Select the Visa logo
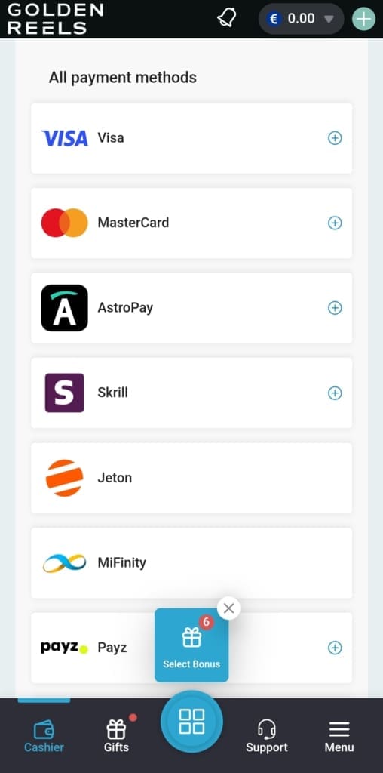Image resolution: width=383 pixels, height=773 pixels. 65,138
